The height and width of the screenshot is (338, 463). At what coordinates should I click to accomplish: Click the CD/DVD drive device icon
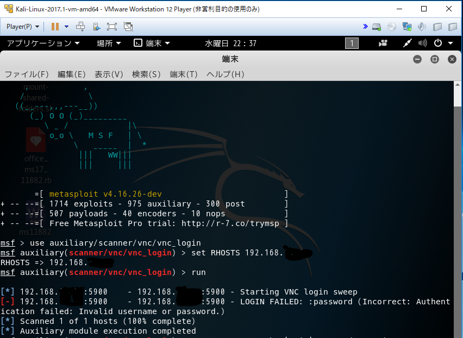pos(392,27)
